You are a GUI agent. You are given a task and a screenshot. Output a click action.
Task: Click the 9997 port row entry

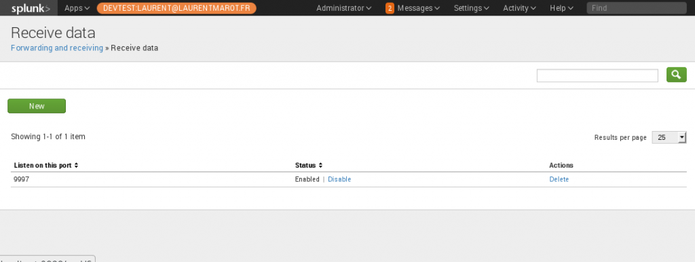click(x=349, y=180)
